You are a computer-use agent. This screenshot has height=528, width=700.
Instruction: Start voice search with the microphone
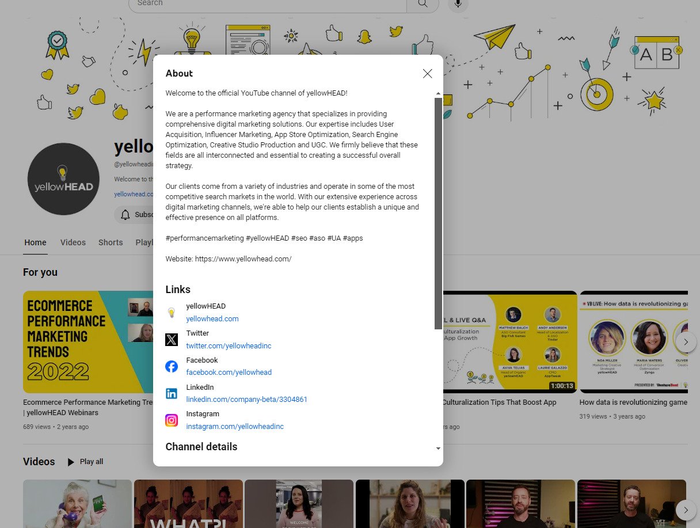click(x=458, y=3)
